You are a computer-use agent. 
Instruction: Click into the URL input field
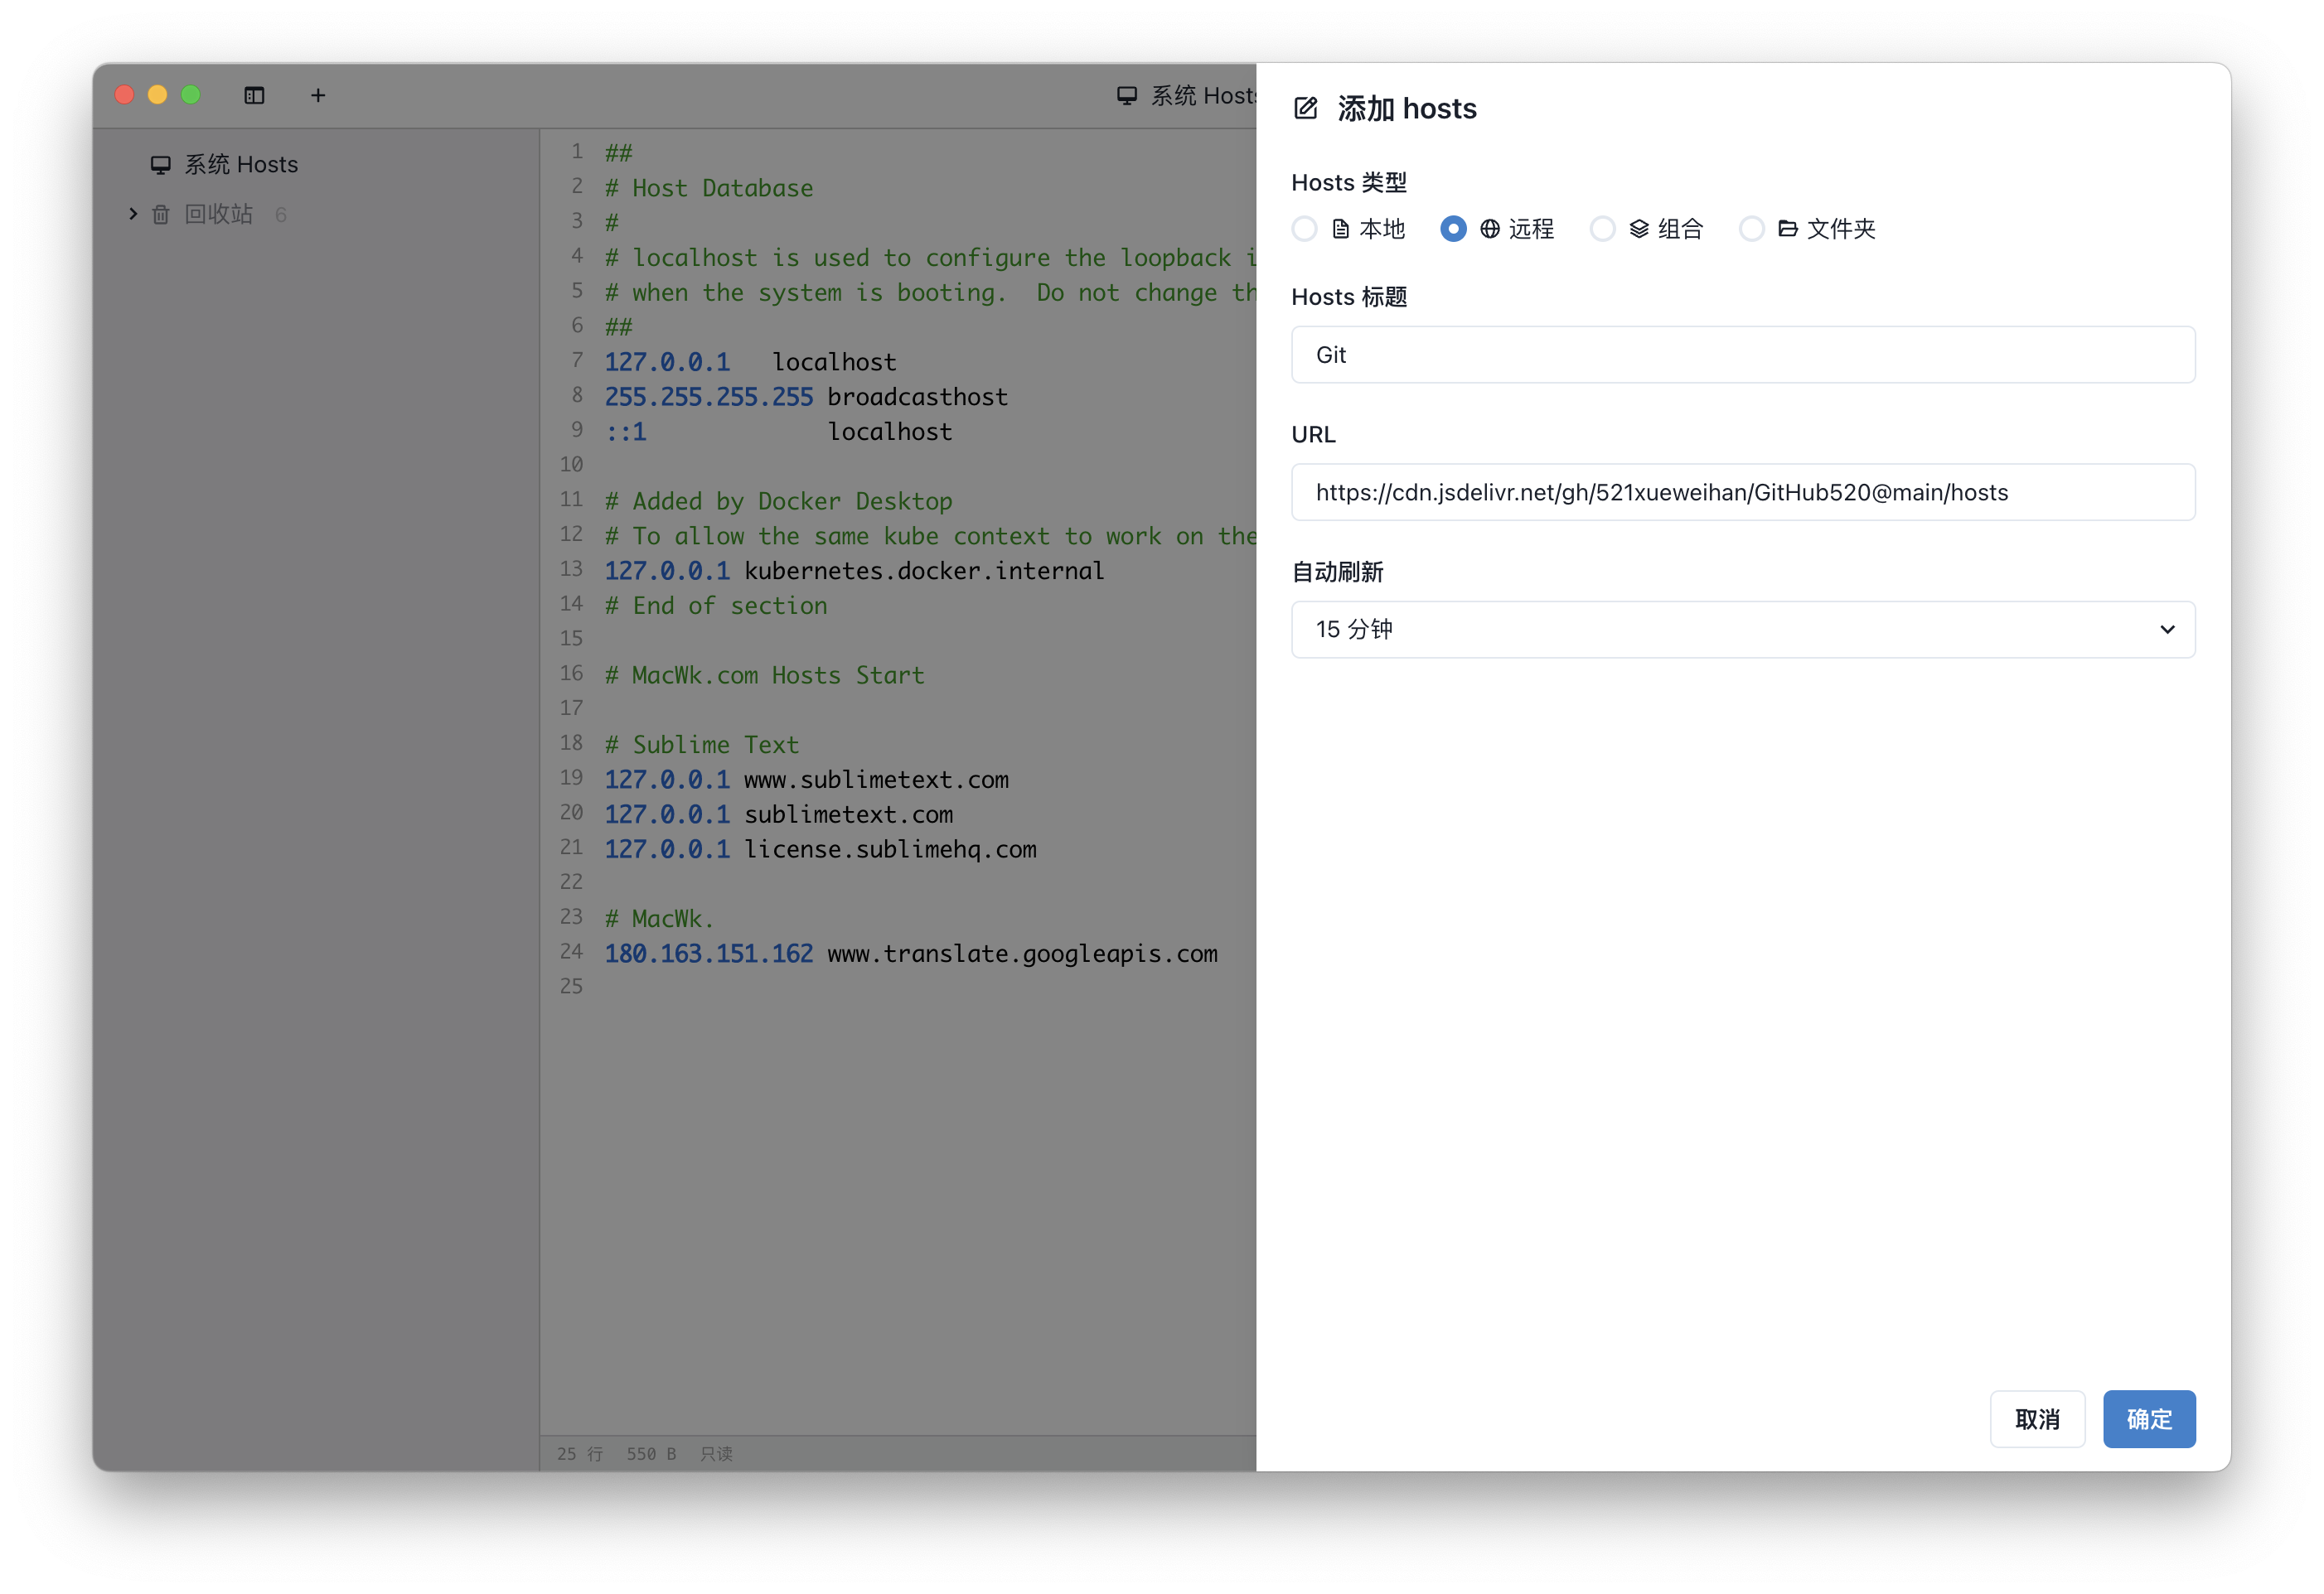click(1742, 493)
